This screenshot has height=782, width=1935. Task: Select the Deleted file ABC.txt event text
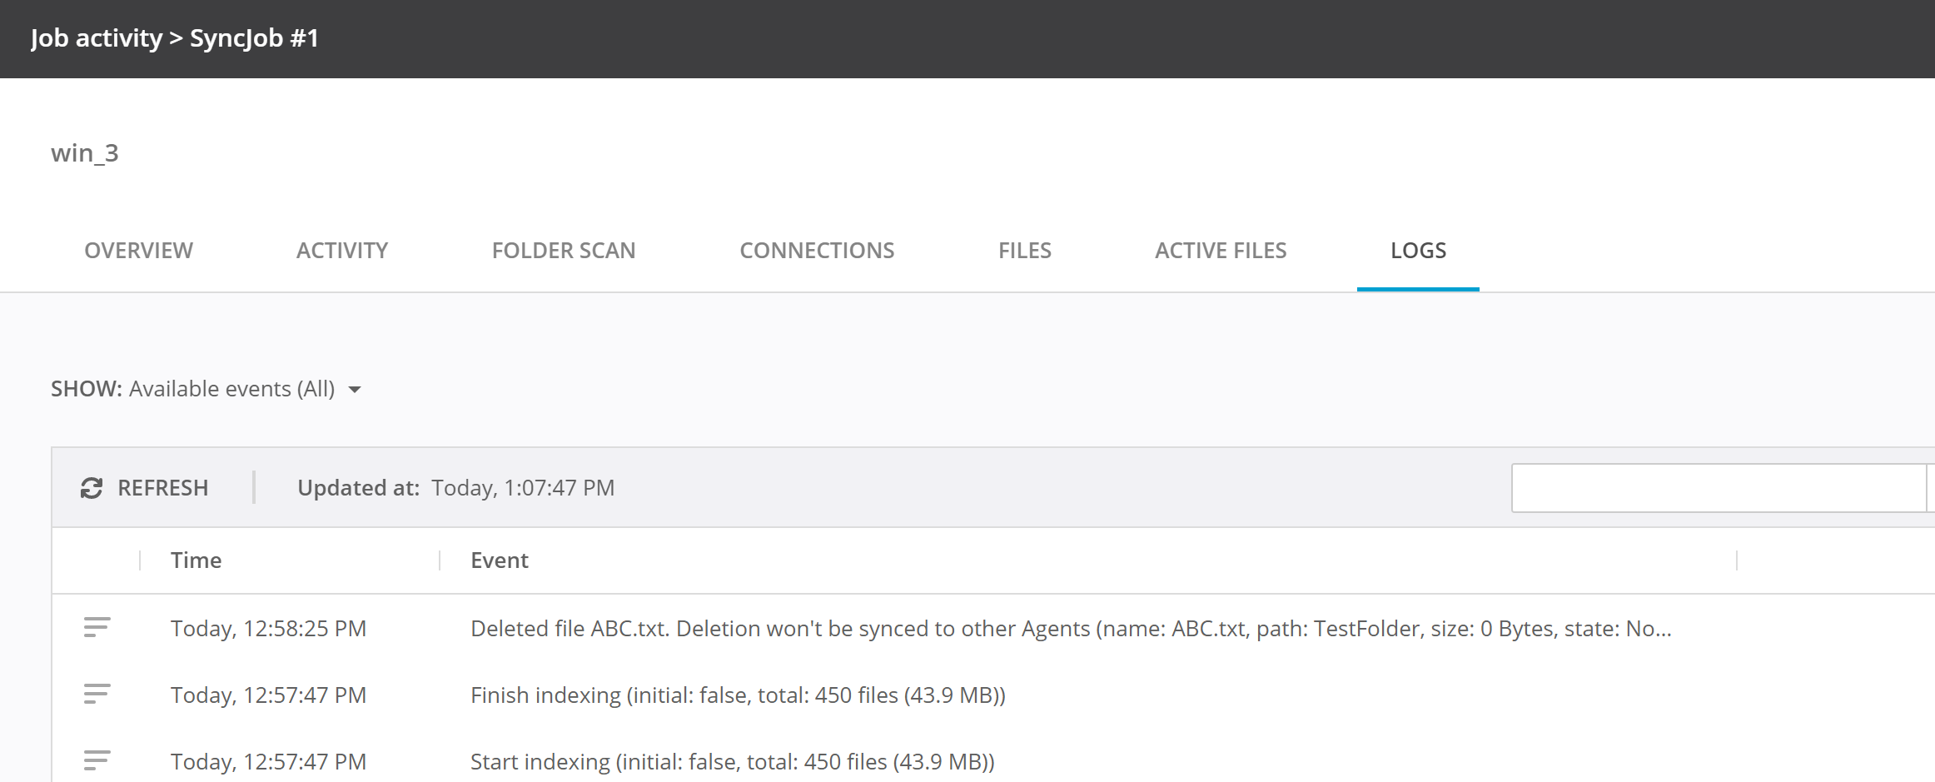[x=1071, y=629]
